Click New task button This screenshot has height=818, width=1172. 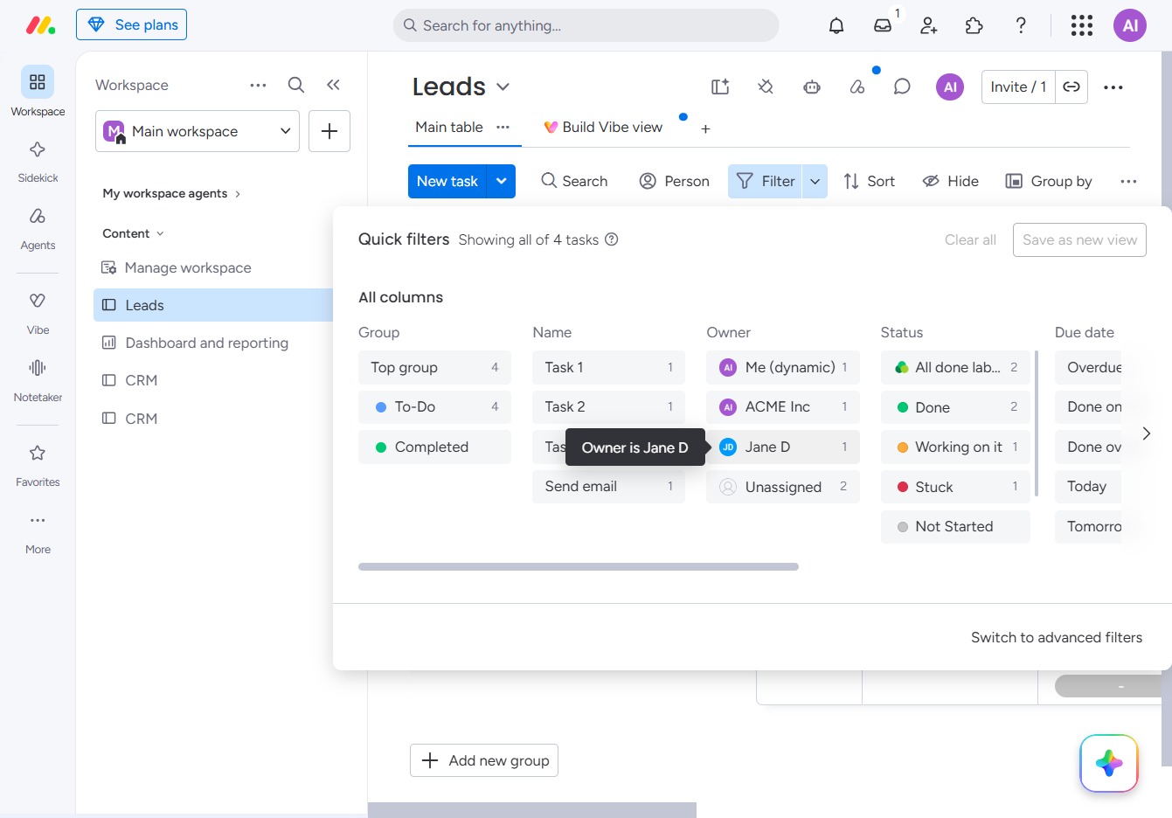pyautogui.click(x=447, y=181)
